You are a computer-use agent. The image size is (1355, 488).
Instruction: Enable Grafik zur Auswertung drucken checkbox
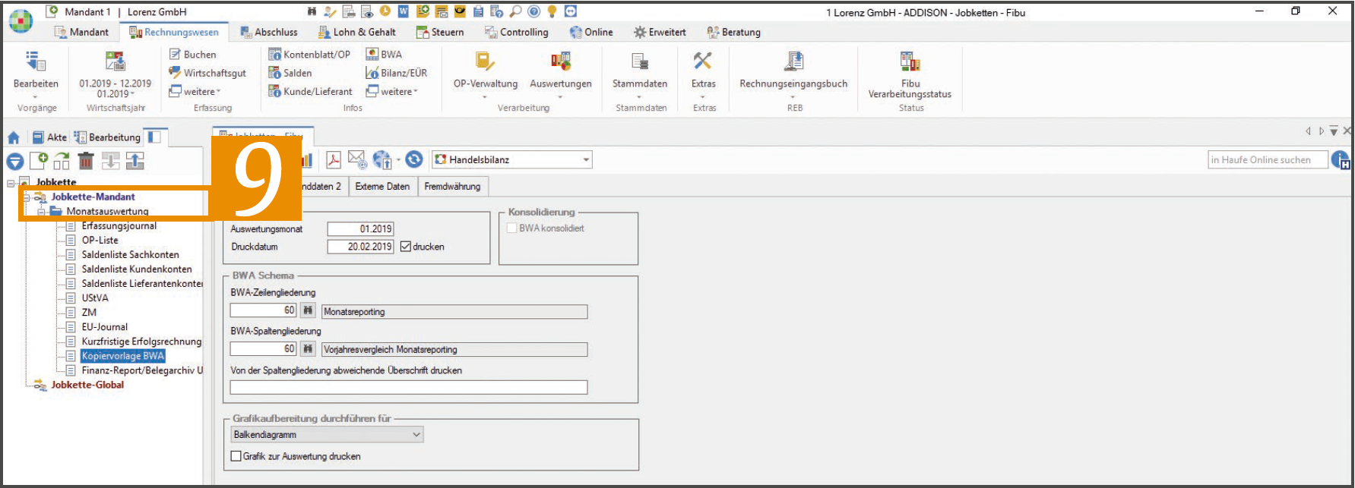[x=236, y=456]
